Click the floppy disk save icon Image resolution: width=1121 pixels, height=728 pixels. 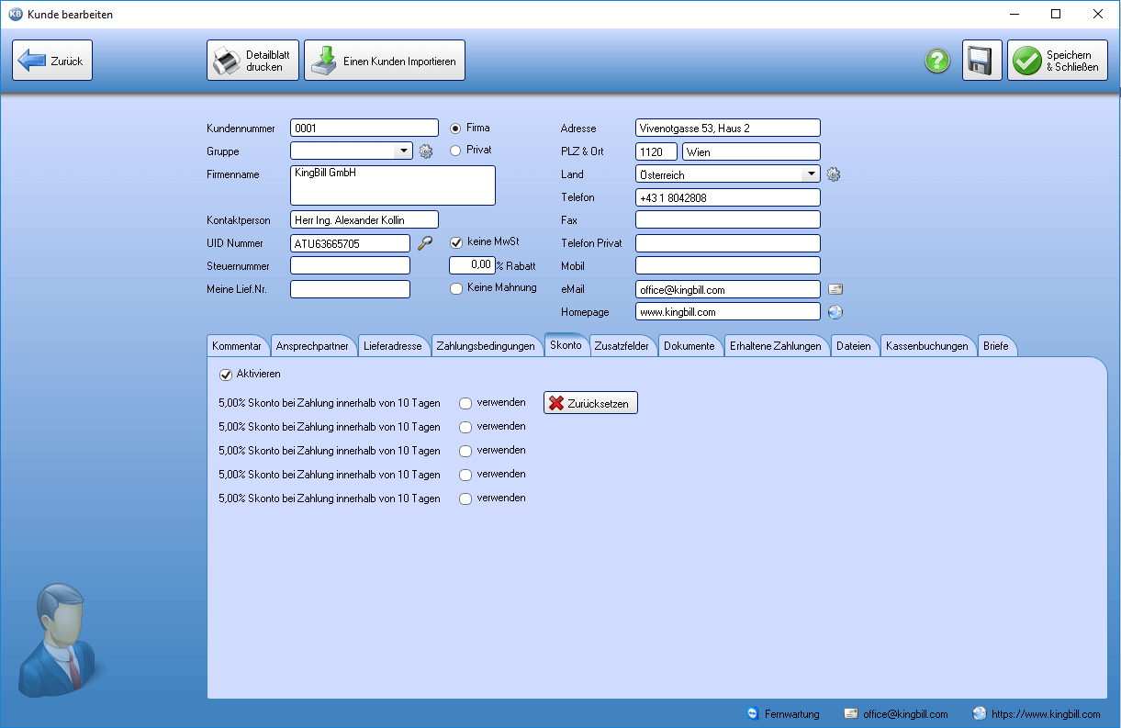coord(981,61)
